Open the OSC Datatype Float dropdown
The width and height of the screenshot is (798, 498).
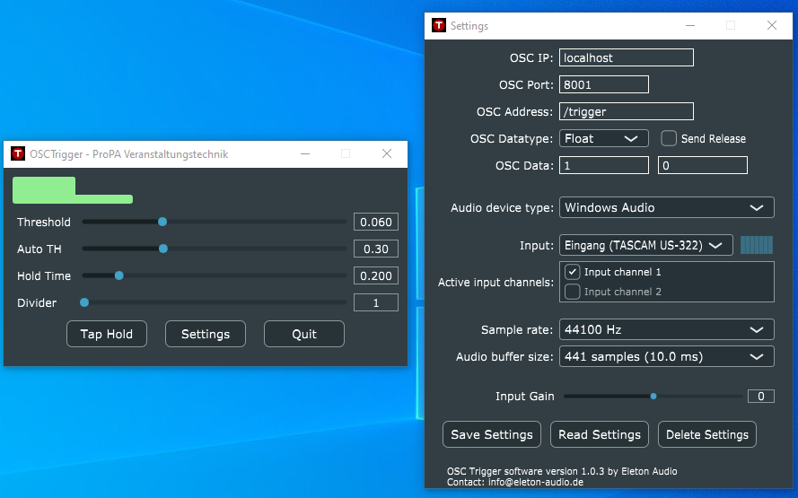click(x=603, y=138)
